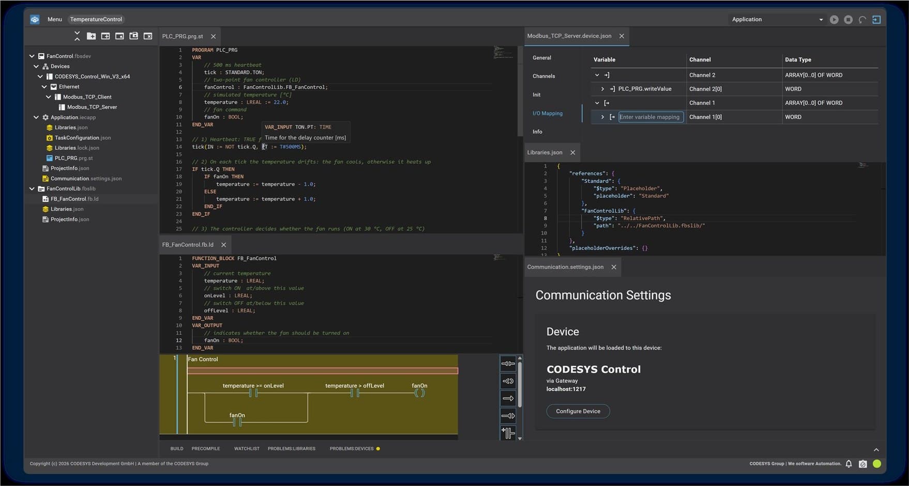
Task: Select the plain arrow ladder tool
Action: point(508,398)
